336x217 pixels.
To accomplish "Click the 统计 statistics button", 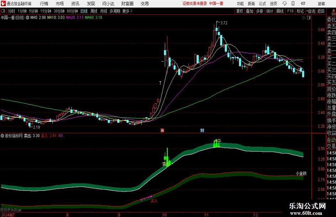I will click(x=270, y=11).
